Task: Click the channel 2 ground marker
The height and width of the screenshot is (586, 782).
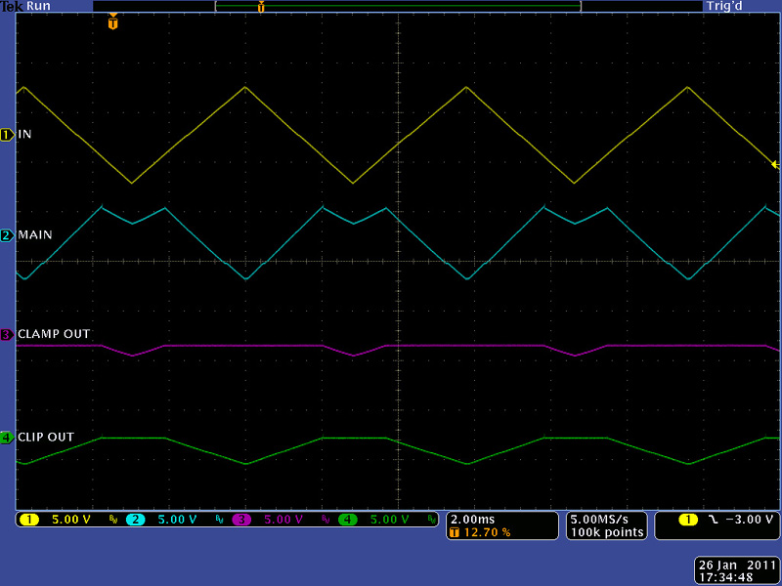Action: [8, 235]
